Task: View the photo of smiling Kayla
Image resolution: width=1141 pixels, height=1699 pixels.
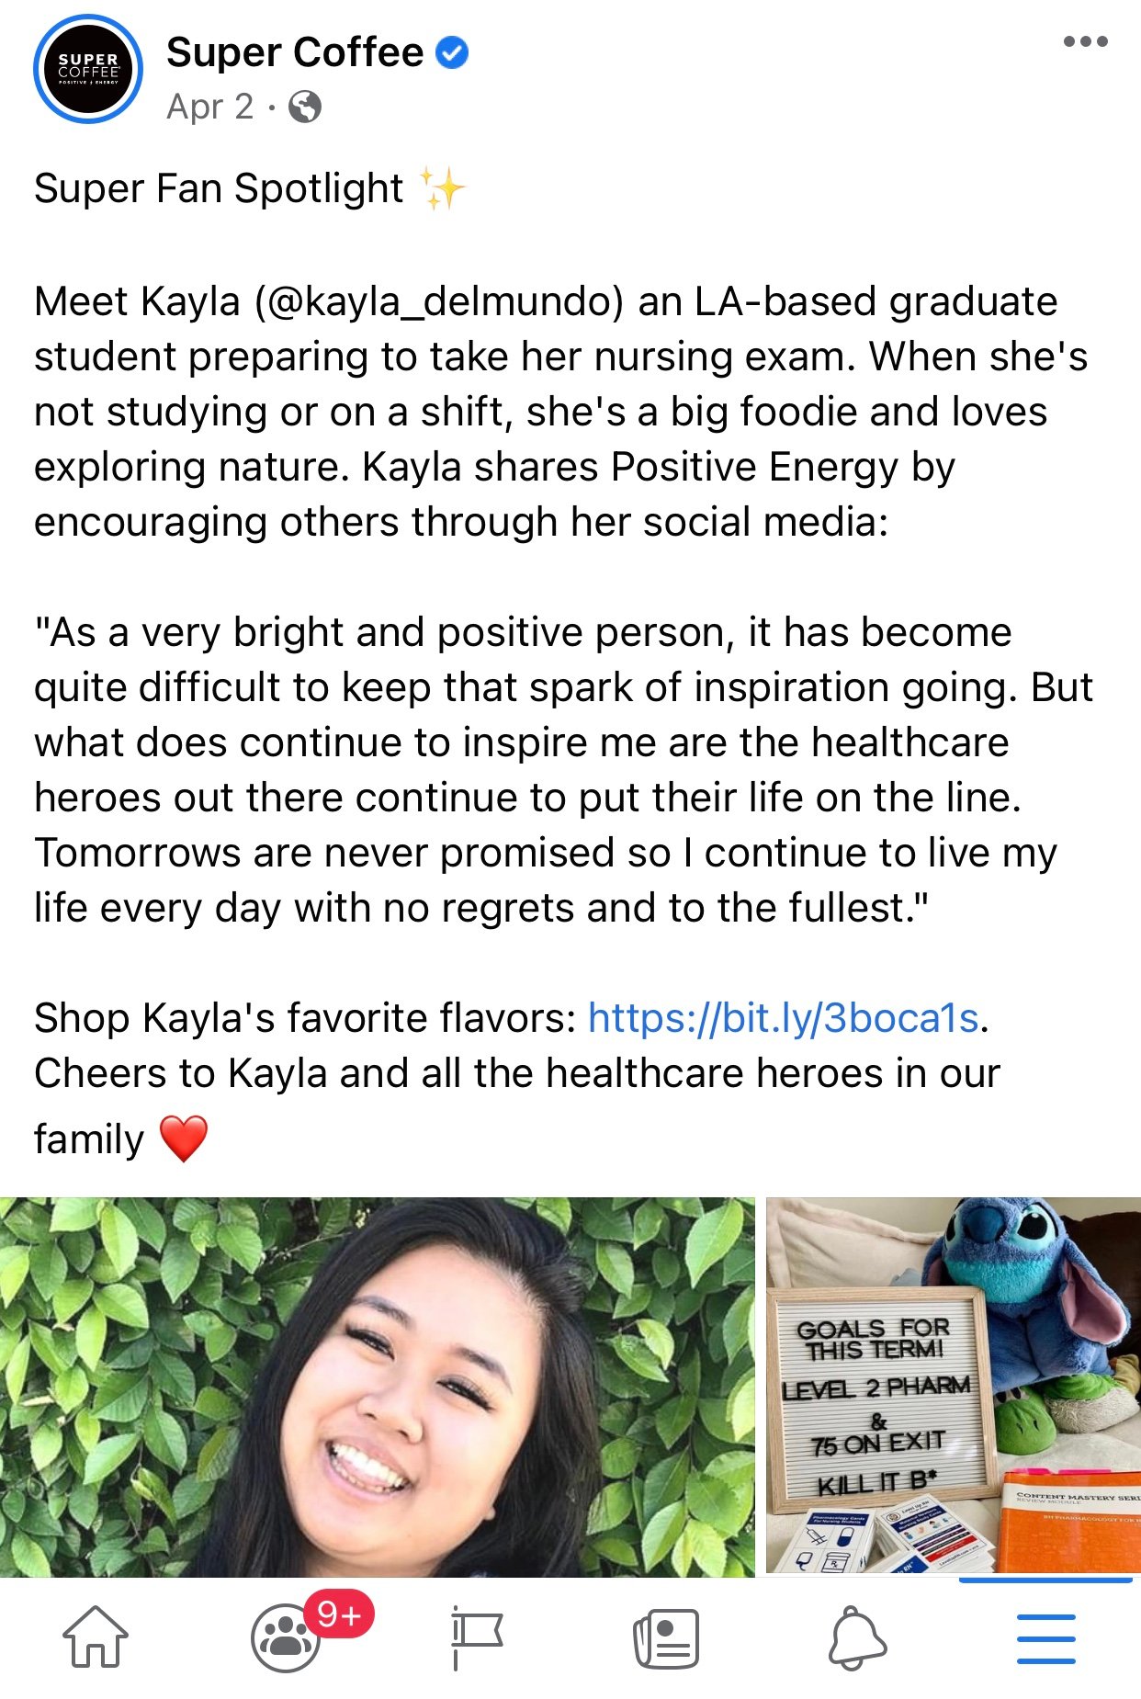Action: click(x=377, y=1387)
